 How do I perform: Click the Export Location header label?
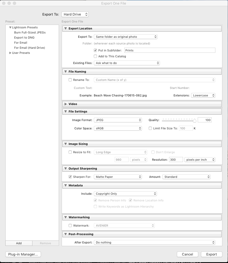tap(80, 28)
